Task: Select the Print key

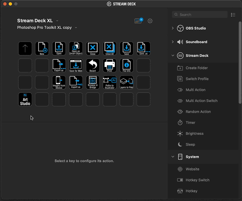Action: [x=110, y=65]
